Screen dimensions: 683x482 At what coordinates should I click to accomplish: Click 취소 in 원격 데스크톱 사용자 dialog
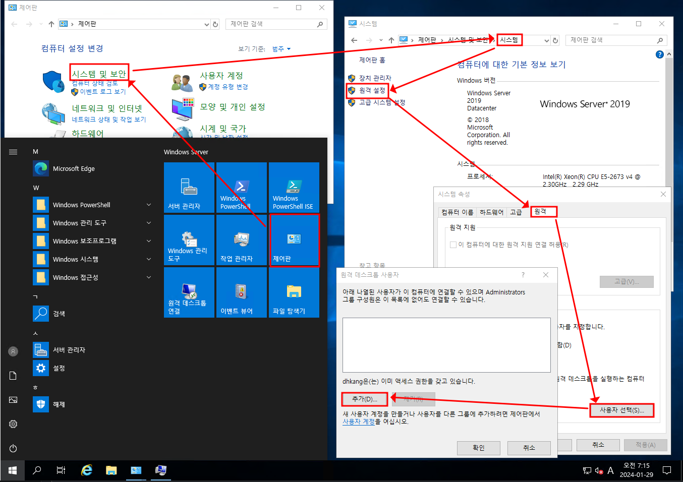[x=529, y=448]
